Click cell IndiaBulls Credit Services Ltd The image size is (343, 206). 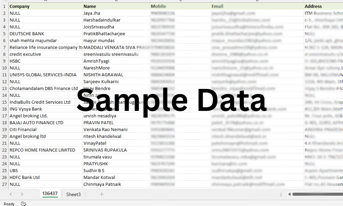(x=46, y=102)
